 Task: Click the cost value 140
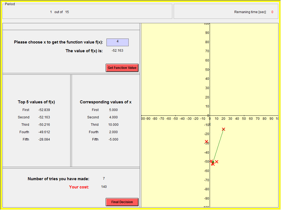[104, 186]
